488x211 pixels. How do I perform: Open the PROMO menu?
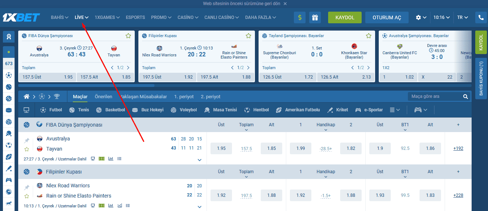(161, 17)
